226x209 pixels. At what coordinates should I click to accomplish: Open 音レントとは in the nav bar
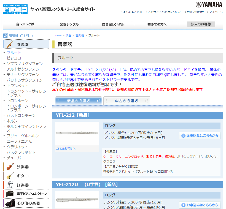[x=25, y=24]
